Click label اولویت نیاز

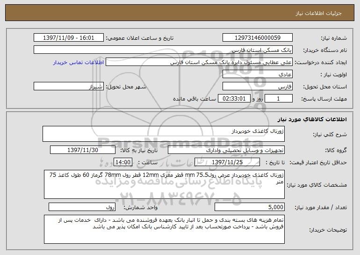(x=334, y=74)
